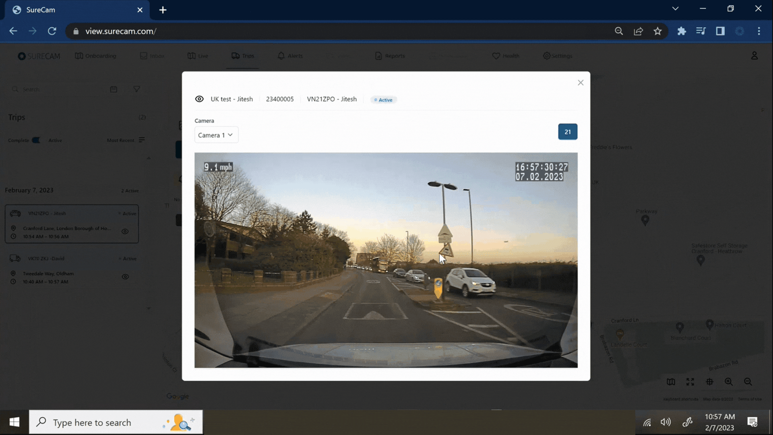Viewport: 773px width, 435px height.
Task: Toggle visibility on the UK test - Jitesh header
Action: pyautogui.click(x=199, y=99)
